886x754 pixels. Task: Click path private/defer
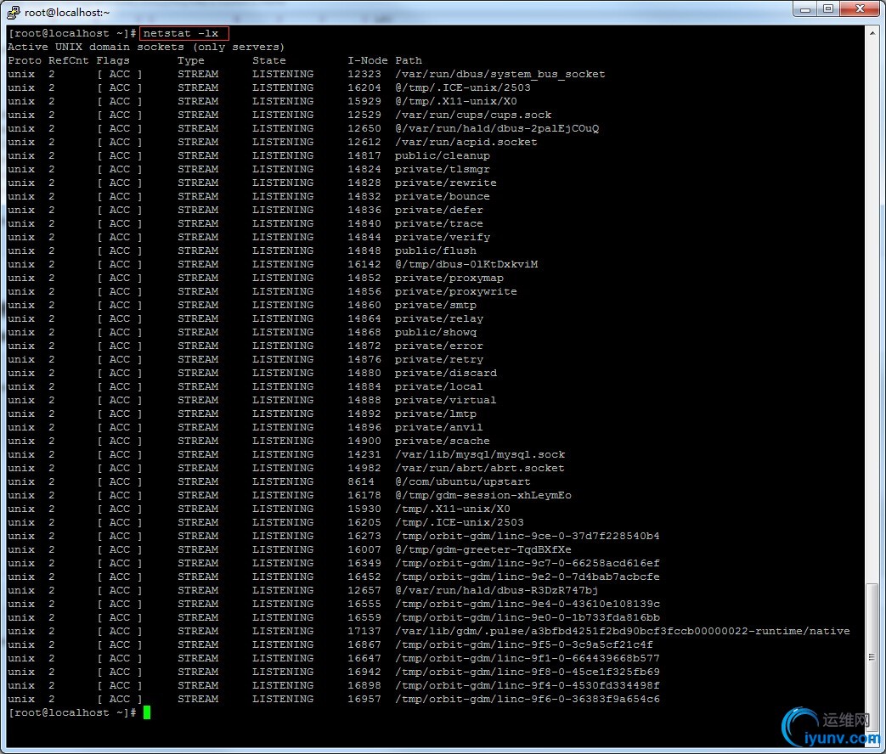439,210
